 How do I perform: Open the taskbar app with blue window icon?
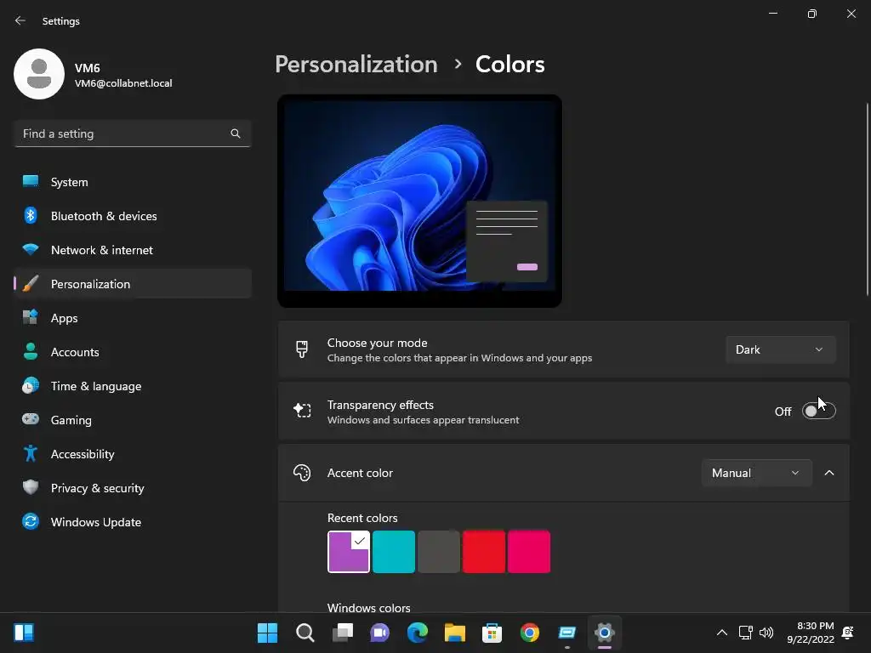567,633
